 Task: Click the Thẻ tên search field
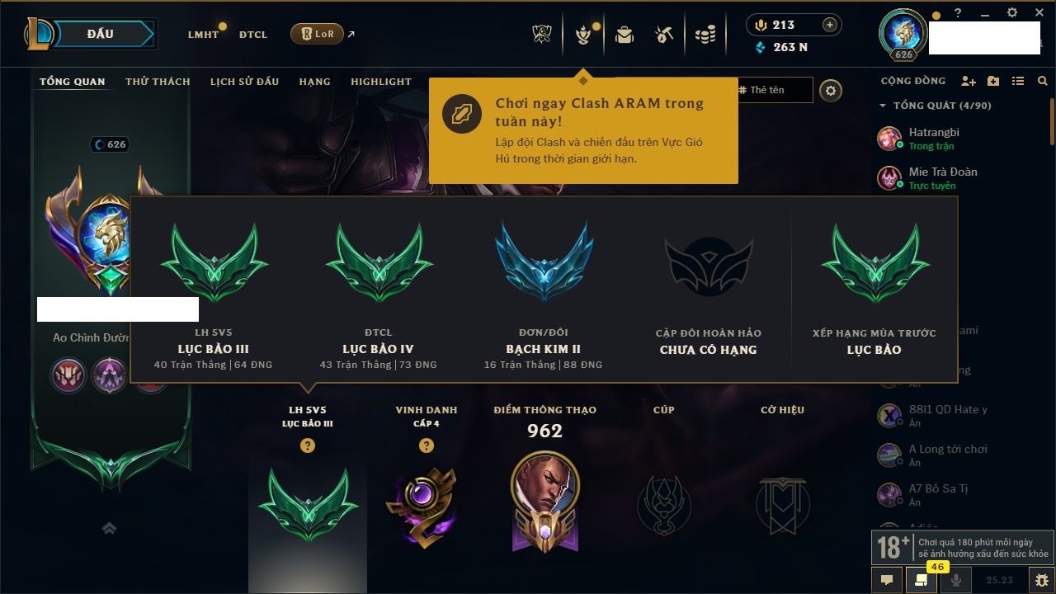click(773, 90)
